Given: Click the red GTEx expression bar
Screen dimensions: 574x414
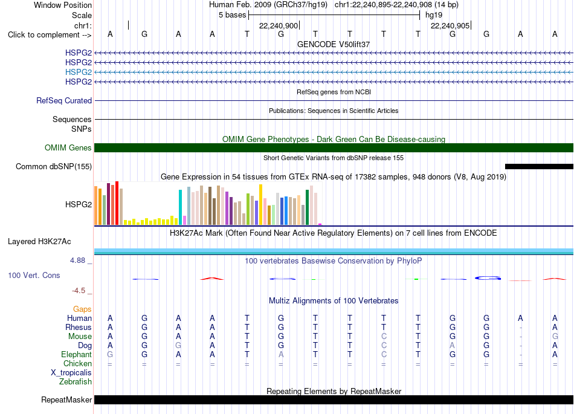Looking at the screenshot, I should tap(117, 203).
